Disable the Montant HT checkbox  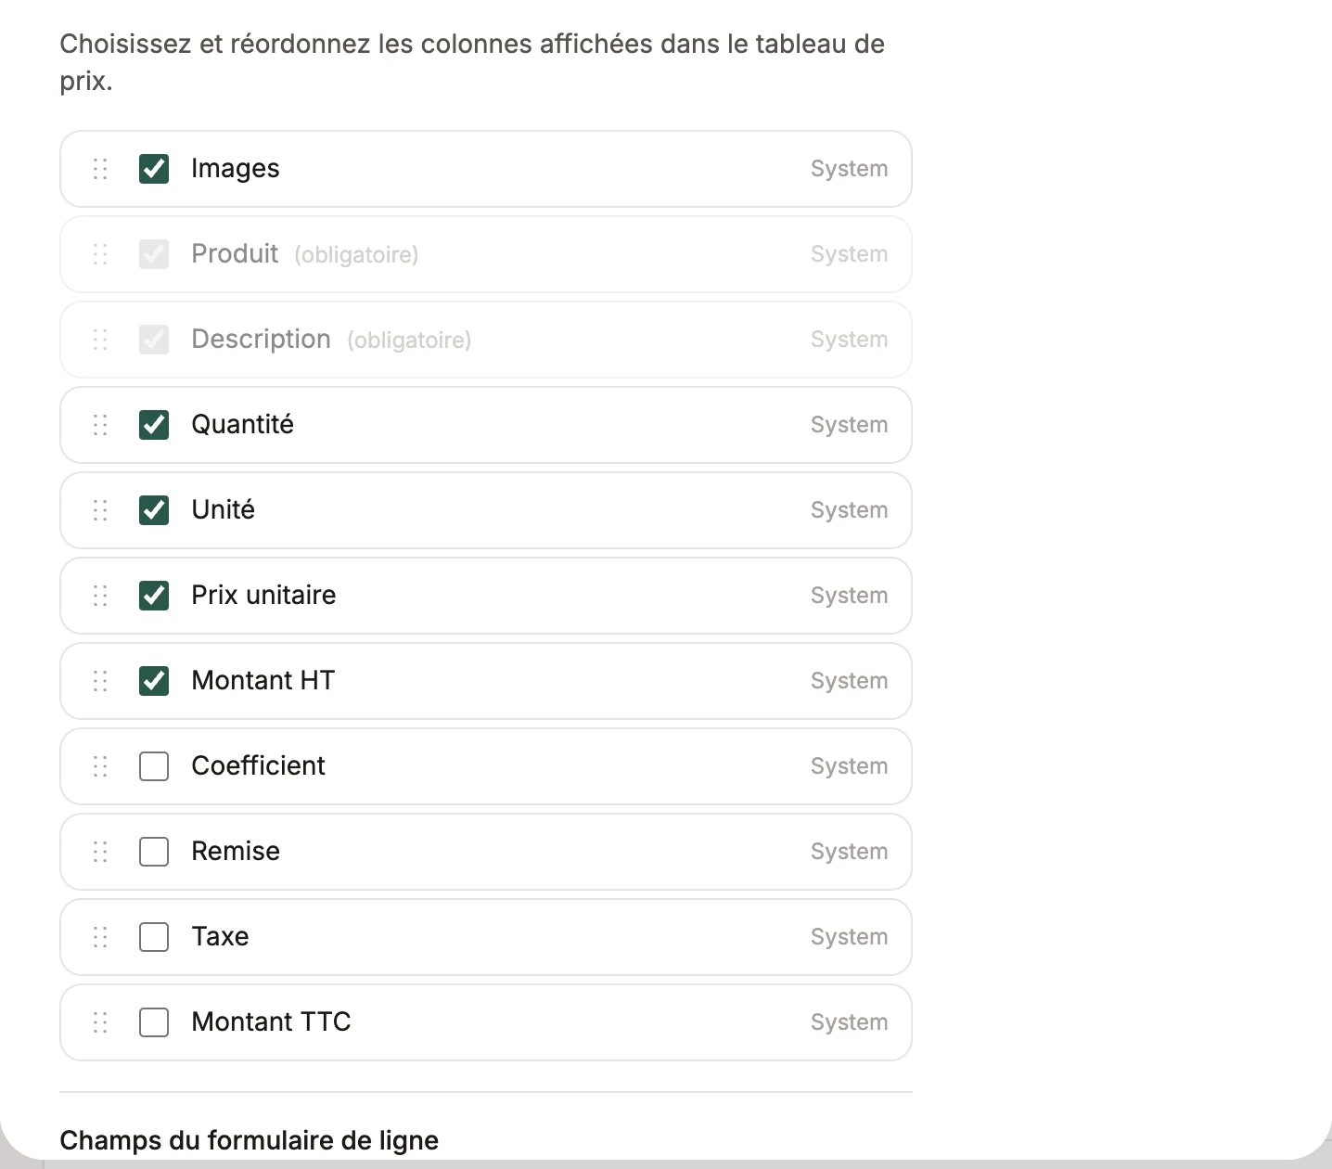click(x=154, y=681)
